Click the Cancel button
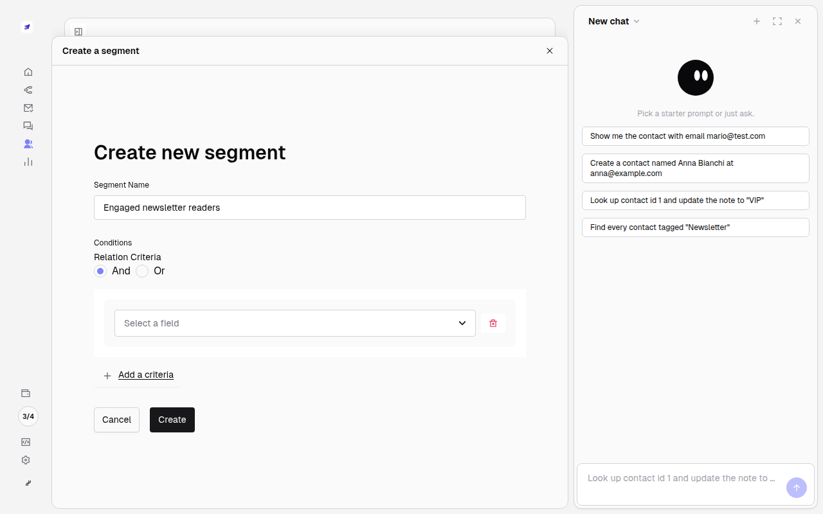The height and width of the screenshot is (514, 823). [x=116, y=420]
